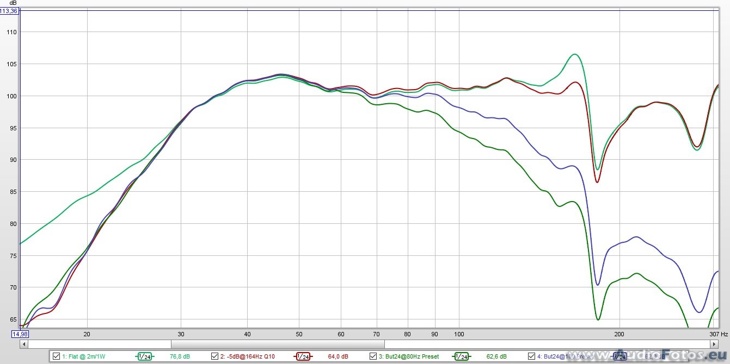Image resolution: width=730 pixels, height=364 pixels.
Task: Click the 64,0 dB readout value
Action: click(338, 356)
